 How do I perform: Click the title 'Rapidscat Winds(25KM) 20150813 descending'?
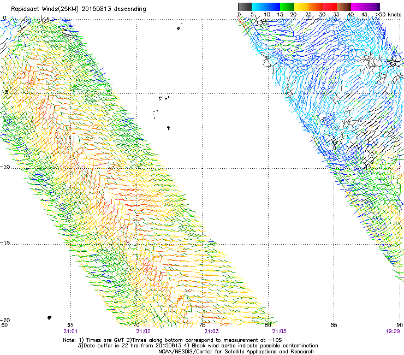pos(79,9)
